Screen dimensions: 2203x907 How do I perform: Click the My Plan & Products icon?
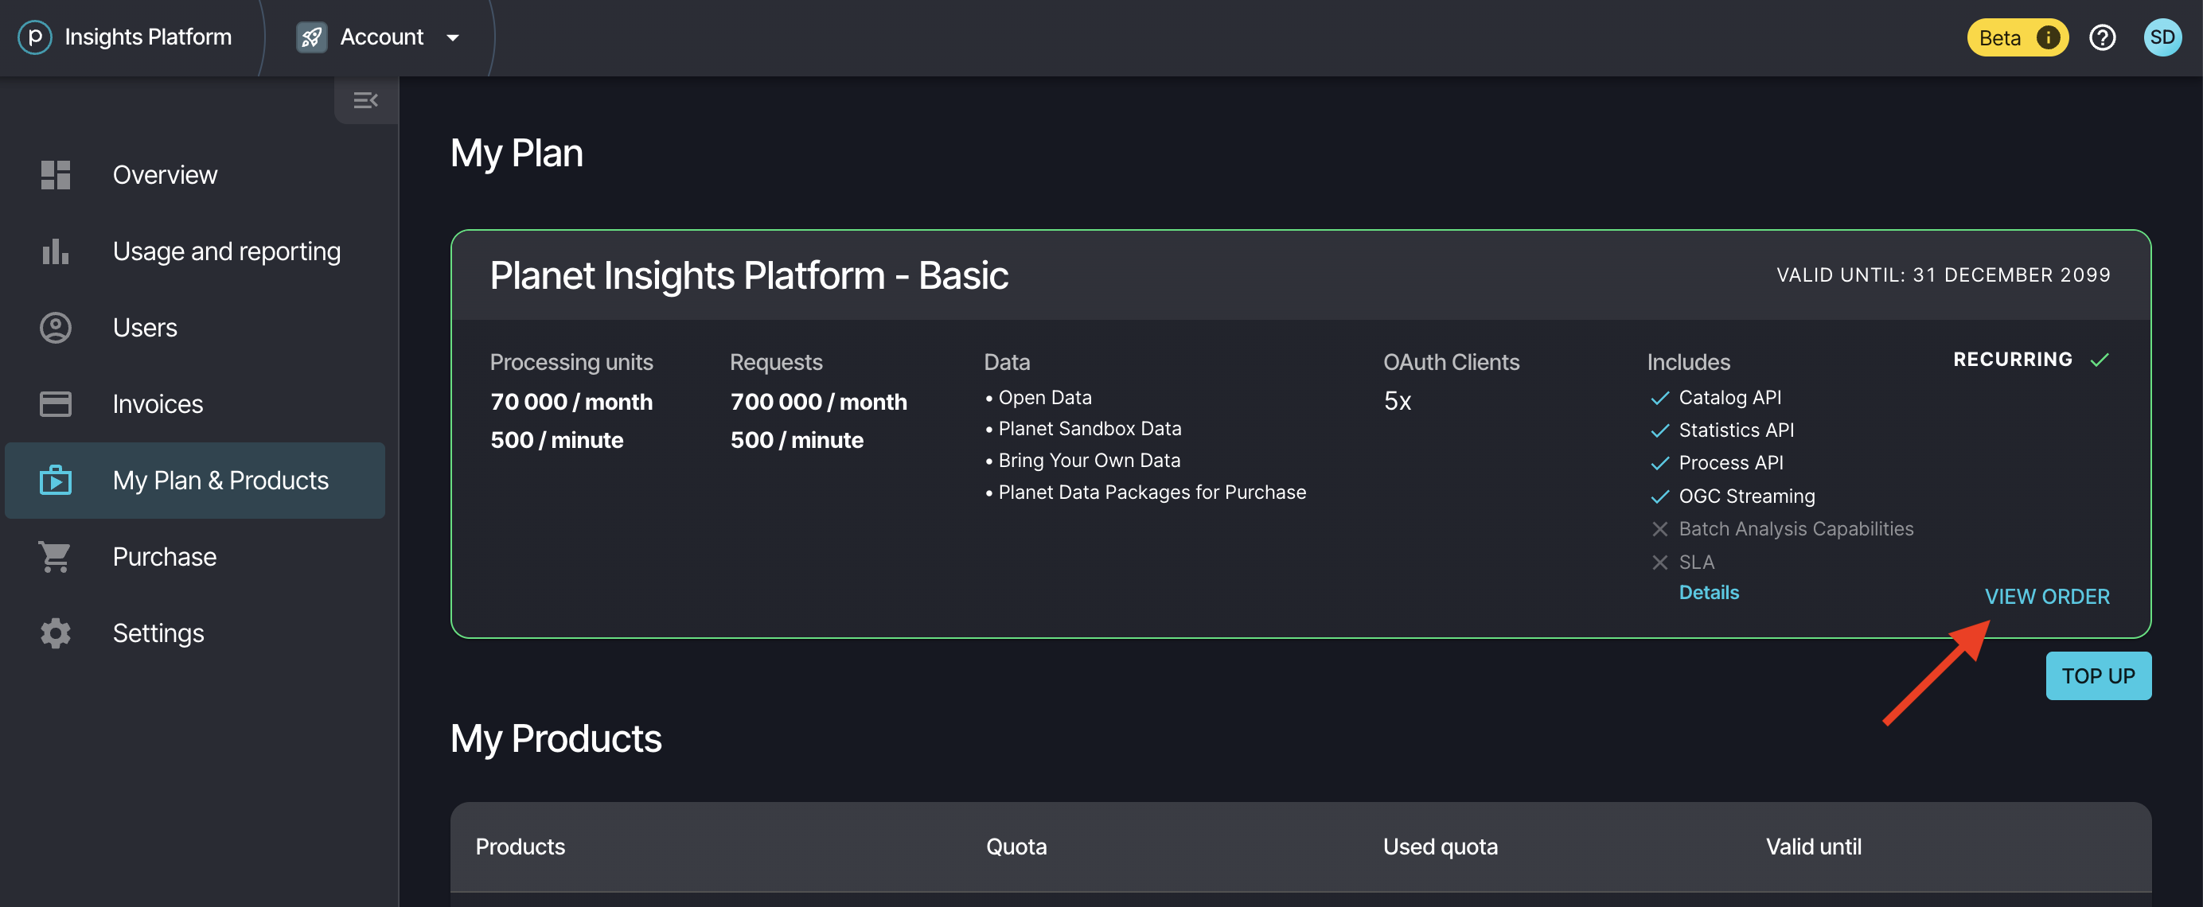[56, 480]
